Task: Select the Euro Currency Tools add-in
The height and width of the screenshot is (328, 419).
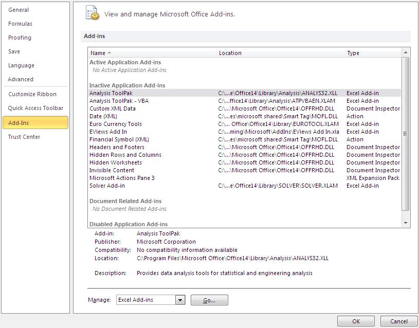Action: [245, 124]
